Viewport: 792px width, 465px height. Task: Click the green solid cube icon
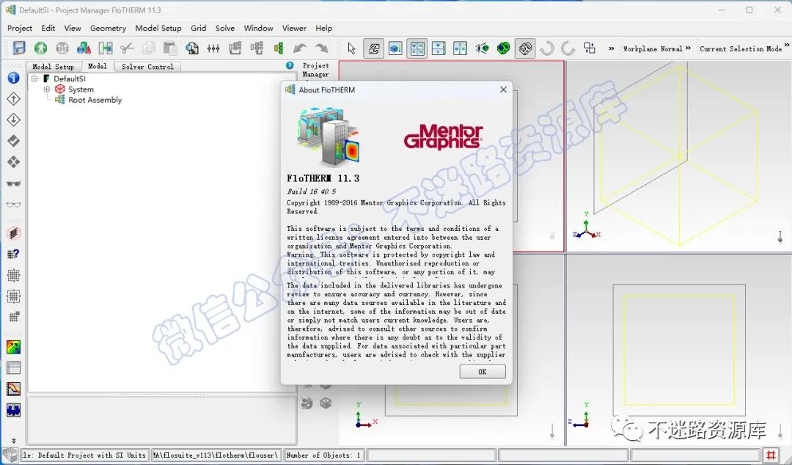tap(504, 48)
